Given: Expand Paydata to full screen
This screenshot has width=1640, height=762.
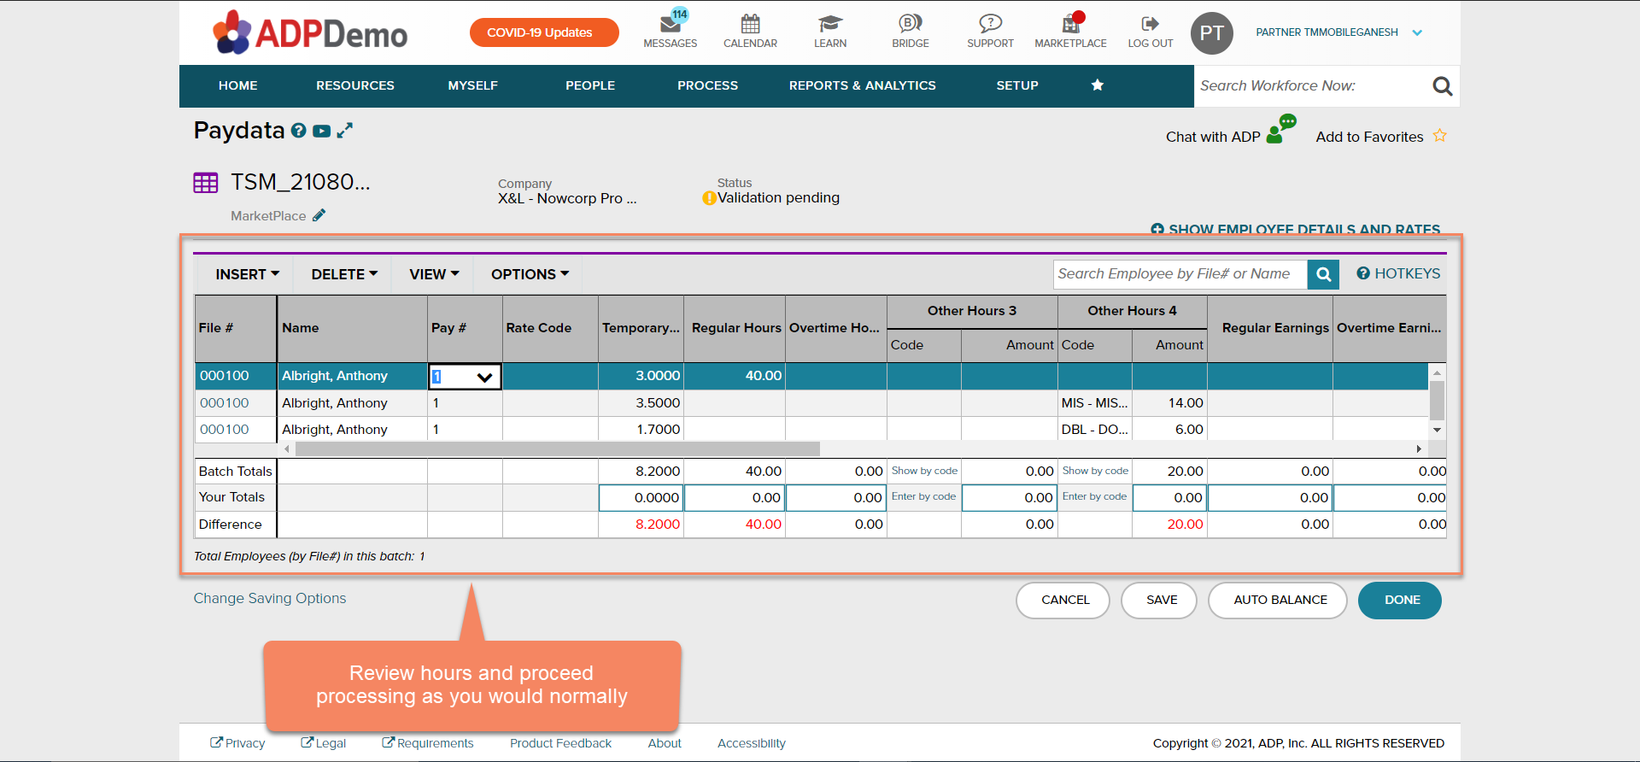Looking at the screenshot, I should point(345,131).
